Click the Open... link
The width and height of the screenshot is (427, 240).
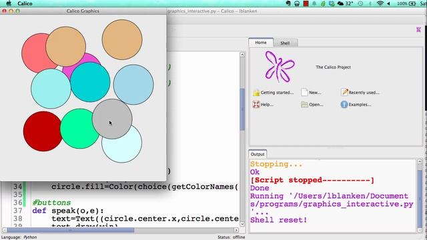[x=316, y=105]
